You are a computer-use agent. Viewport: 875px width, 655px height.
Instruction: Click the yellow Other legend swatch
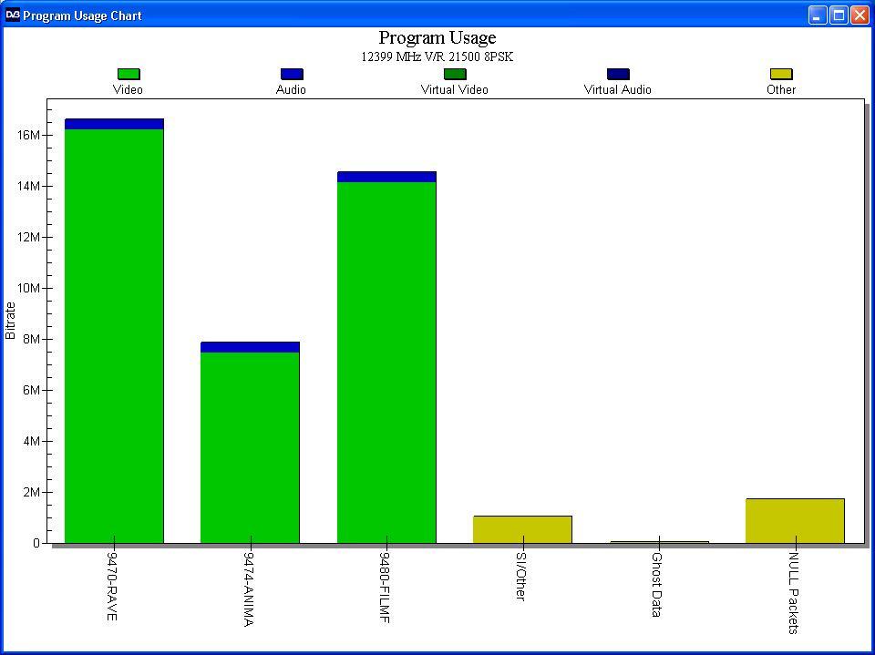pyautogui.click(x=781, y=74)
